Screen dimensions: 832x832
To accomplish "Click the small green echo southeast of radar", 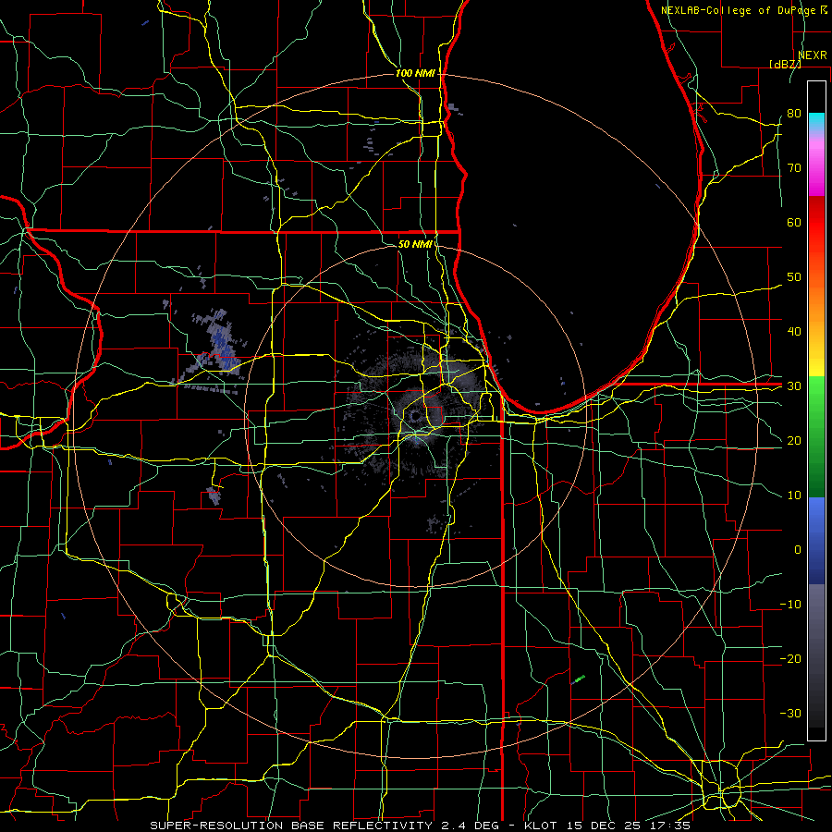I will click(x=580, y=679).
